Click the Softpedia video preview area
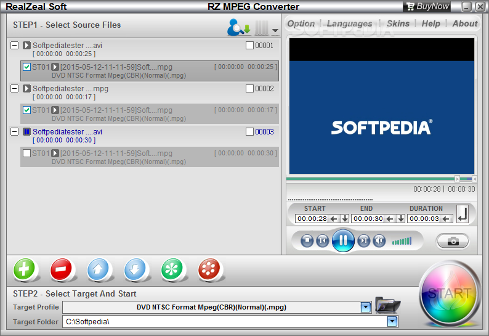The image size is (489, 336). tap(382, 106)
